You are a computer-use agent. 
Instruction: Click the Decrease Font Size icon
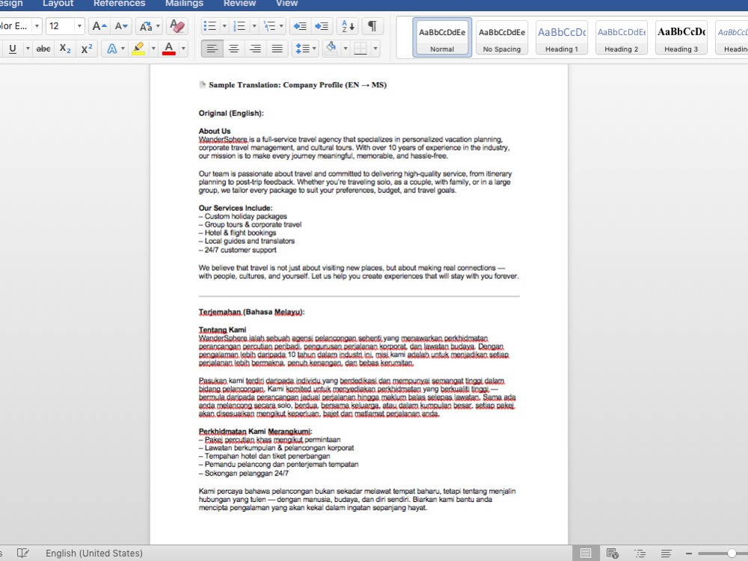[121, 26]
